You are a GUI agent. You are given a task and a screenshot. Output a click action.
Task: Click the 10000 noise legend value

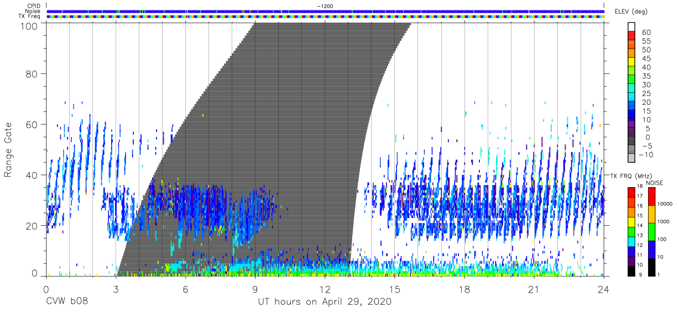(x=666, y=205)
